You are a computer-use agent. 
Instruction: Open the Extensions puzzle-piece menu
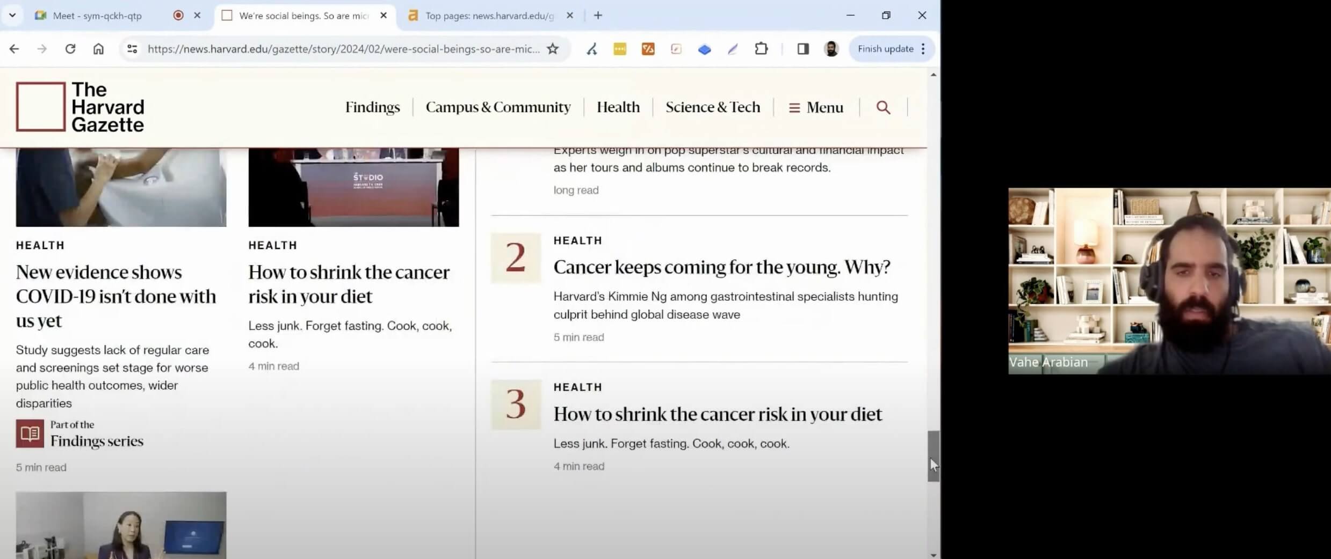(x=761, y=49)
